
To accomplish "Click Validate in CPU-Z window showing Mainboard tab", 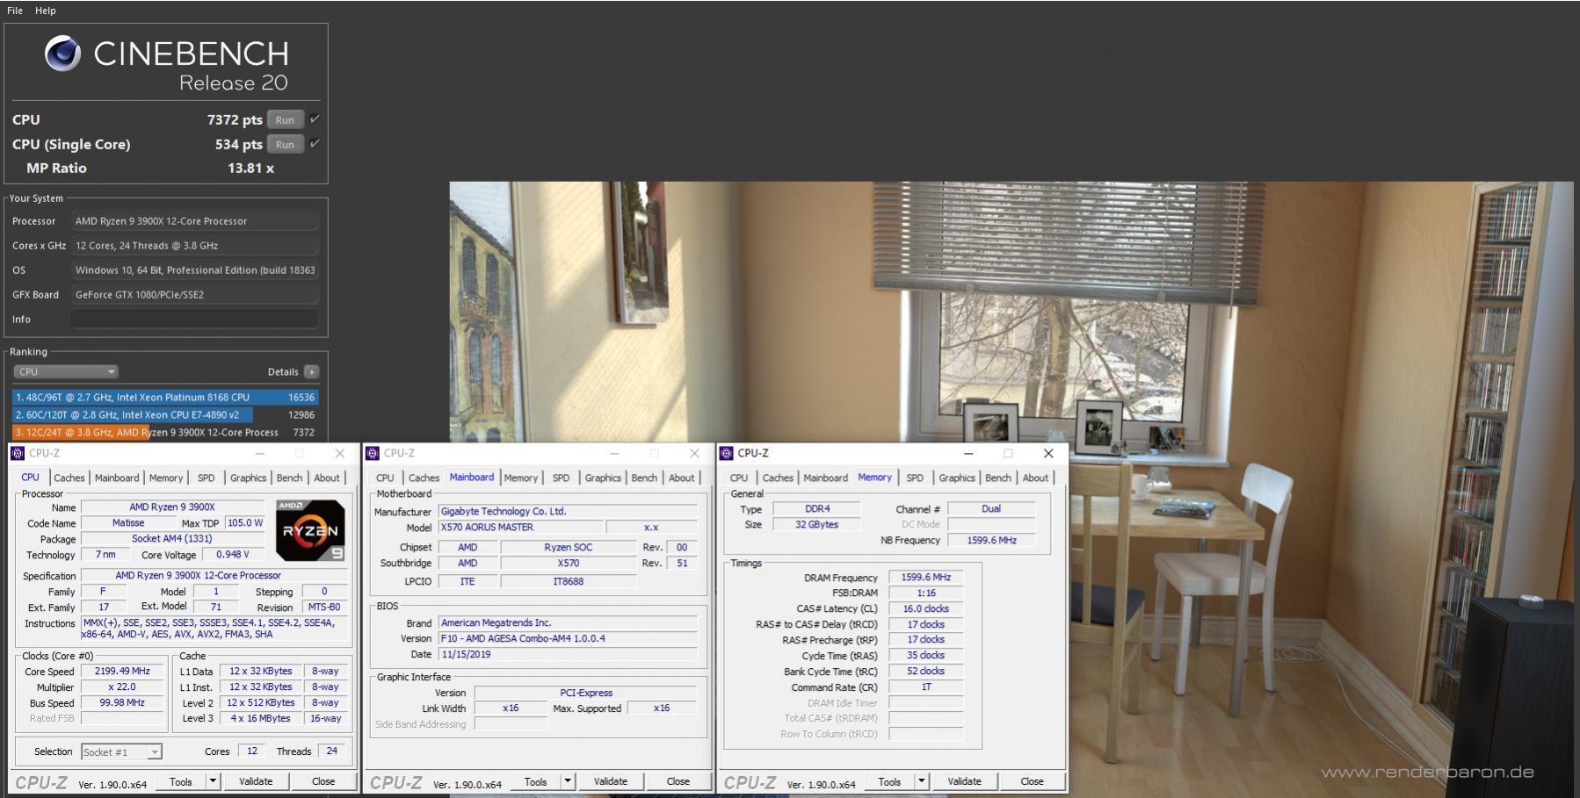I will 611,781.
